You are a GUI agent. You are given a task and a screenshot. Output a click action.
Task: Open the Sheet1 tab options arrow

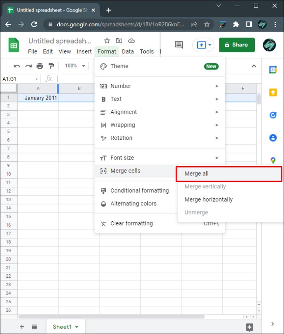point(77,327)
